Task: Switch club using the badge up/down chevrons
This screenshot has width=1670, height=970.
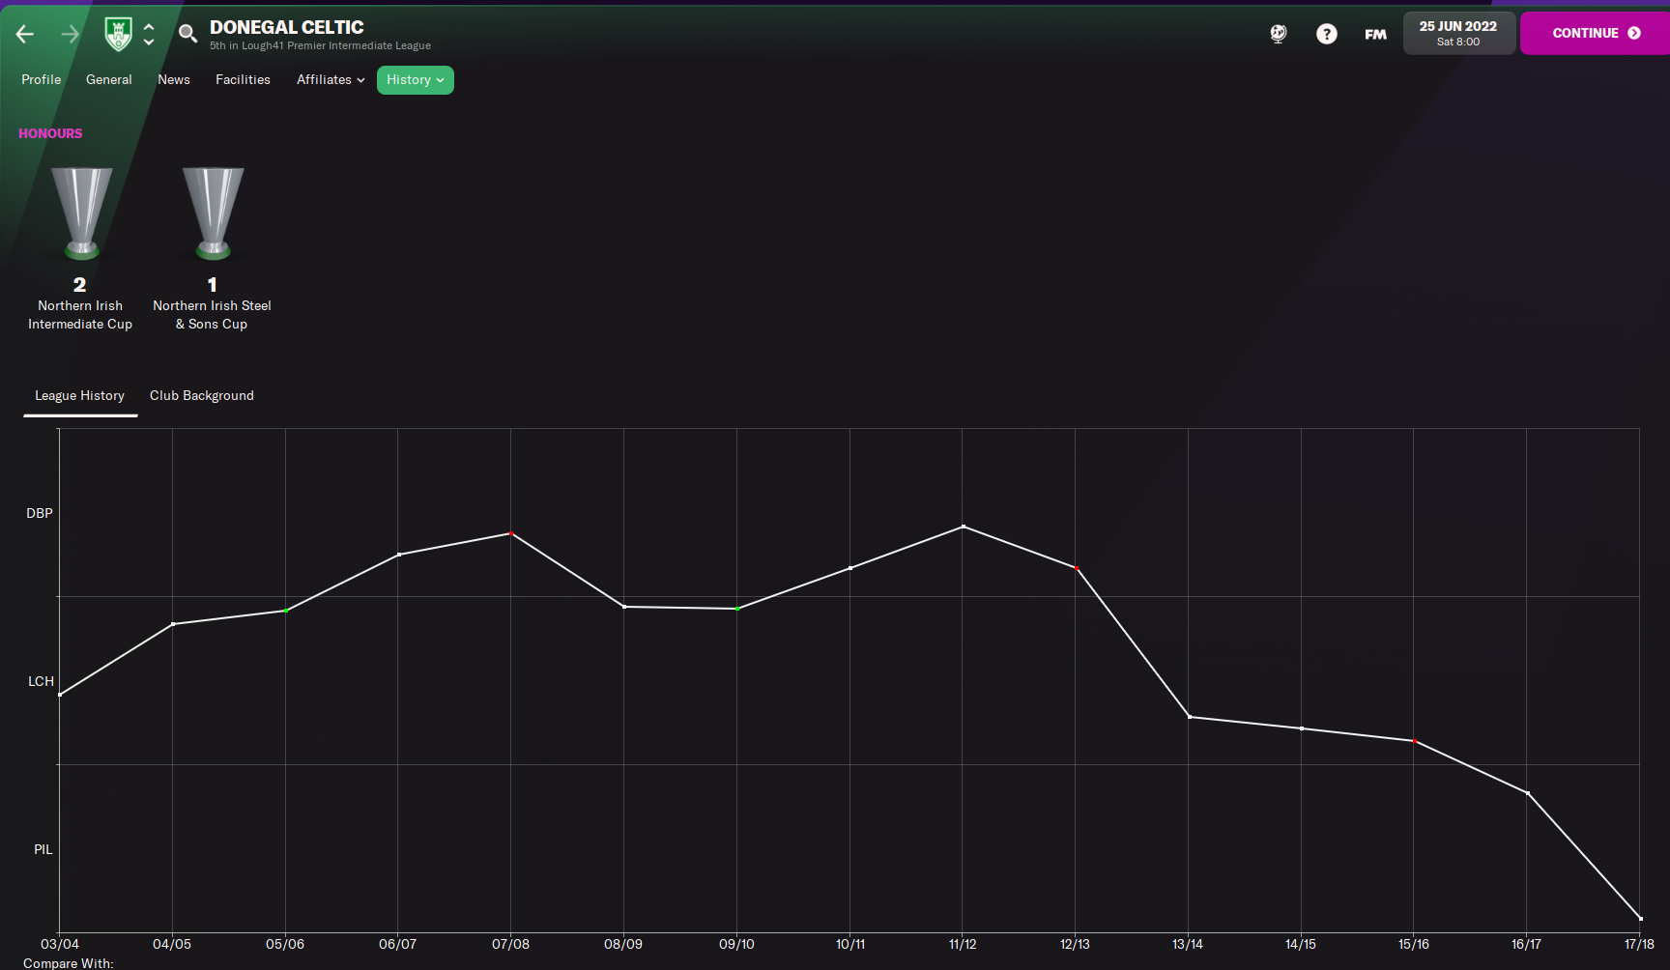Action: tap(149, 34)
